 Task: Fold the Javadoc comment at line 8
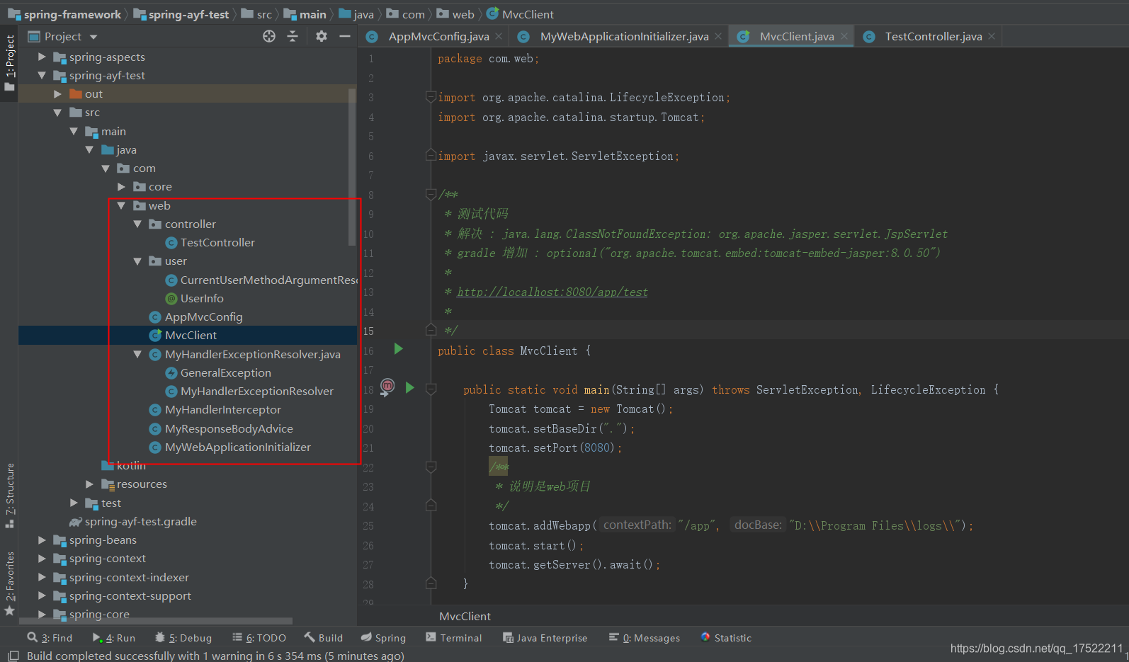point(431,193)
